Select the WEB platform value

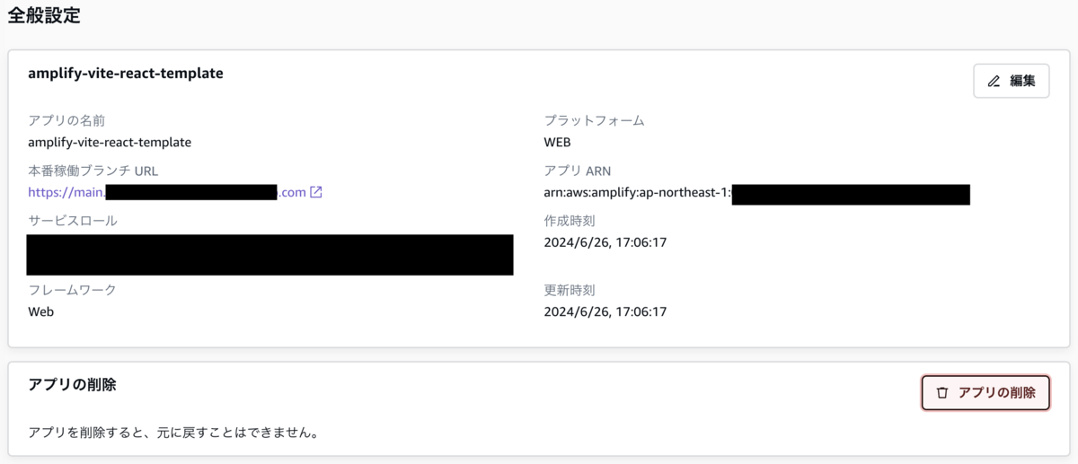558,142
